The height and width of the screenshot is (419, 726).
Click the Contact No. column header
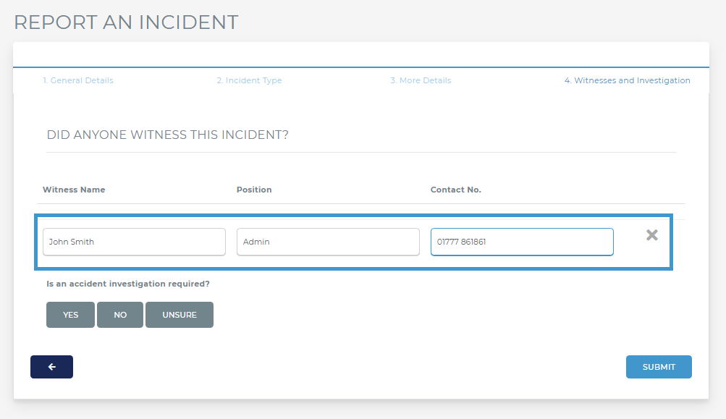coord(456,190)
